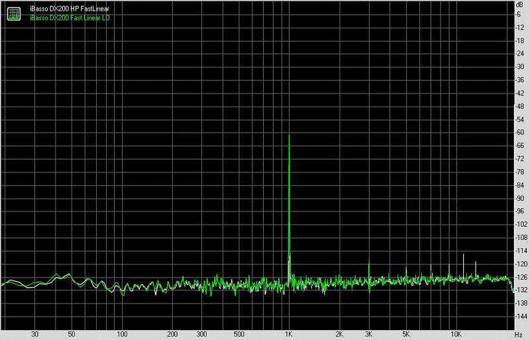Click the '5K' frequency axis label

[405, 334]
